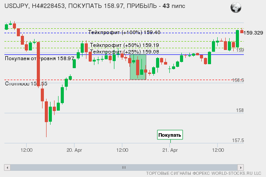266x177 pixels.
Task: Select the Тейкпрофит (+100%) 159.40 label
Action: [x=124, y=33]
